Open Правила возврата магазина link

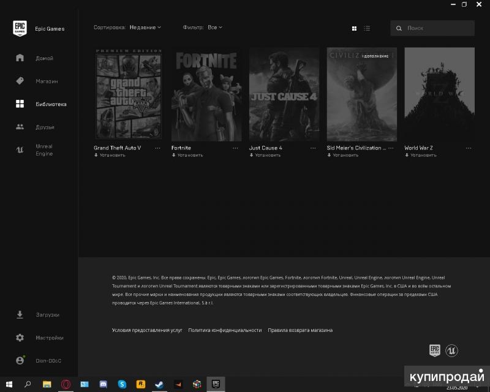pyautogui.click(x=300, y=330)
